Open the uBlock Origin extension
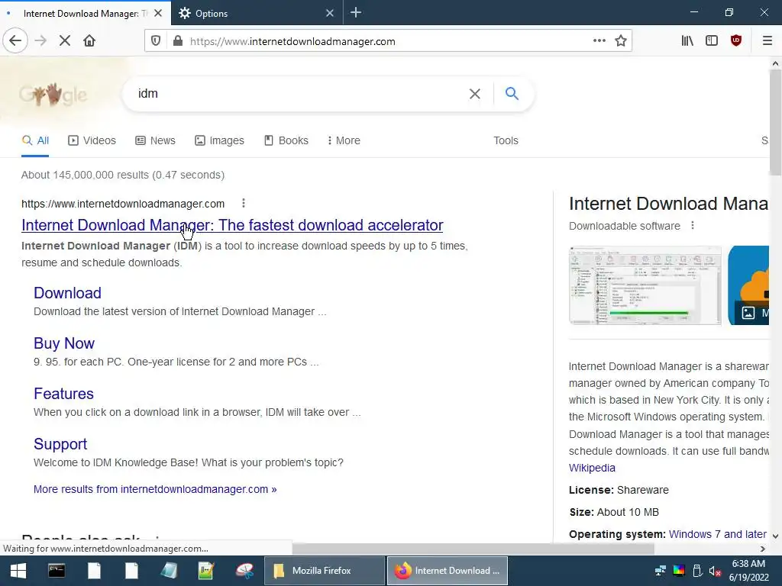The height and width of the screenshot is (586, 782). 736,40
